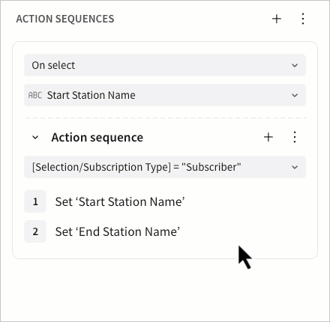Click the On select label text
Image resolution: width=330 pixels, height=322 pixels.
tap(53, 65)
